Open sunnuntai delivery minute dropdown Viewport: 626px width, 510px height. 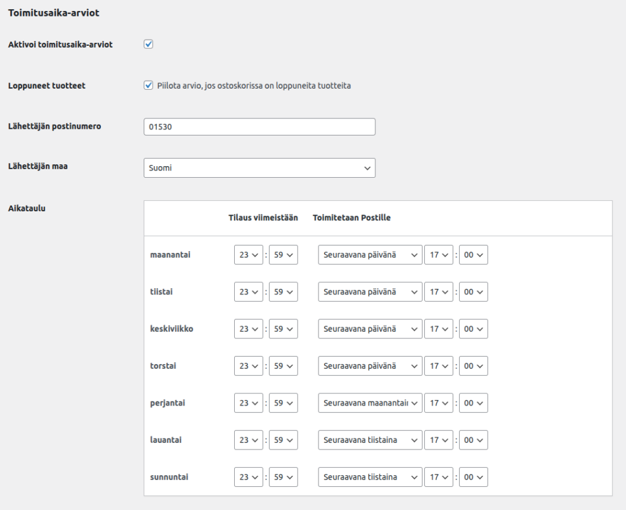[473, 477]
